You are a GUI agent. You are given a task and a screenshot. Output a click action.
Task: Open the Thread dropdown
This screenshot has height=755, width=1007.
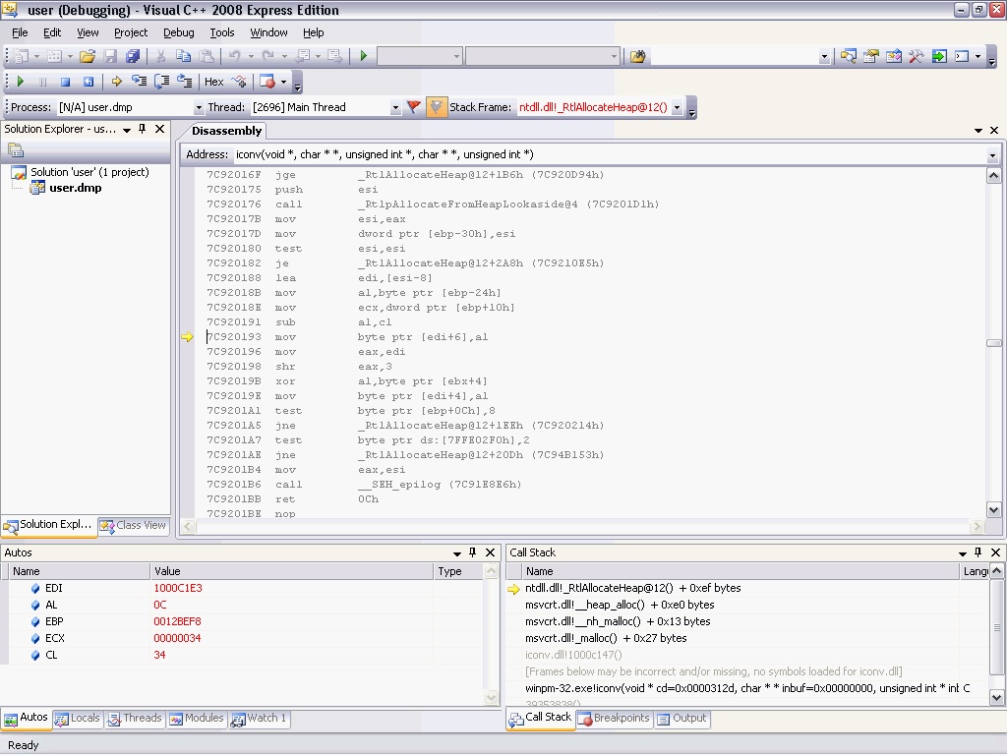pos(395,108)
